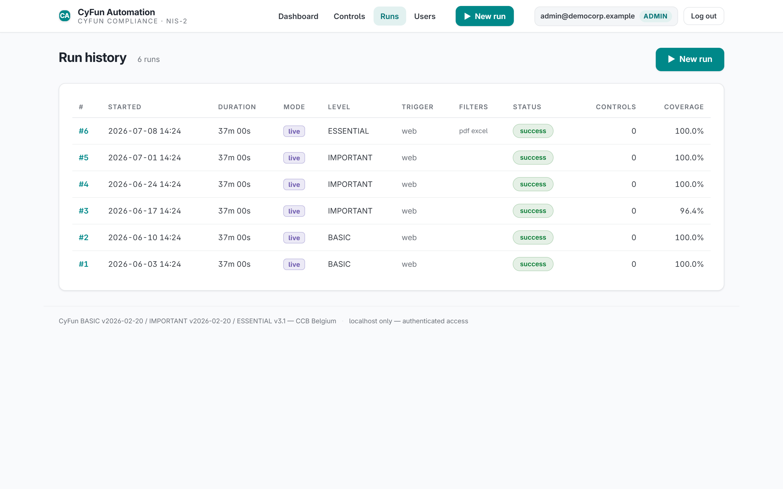Screen dimensions: 783x489
Task: Click the FILTERS column header
Action: pos(473,107)
